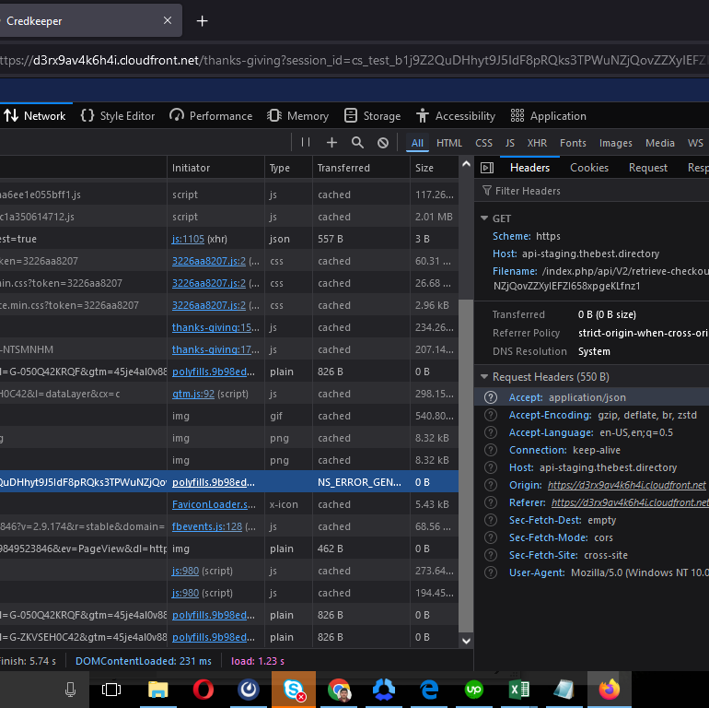Open gtm.js:92 initiator link
Viewport: 709px width, 708px height.
click(193, 394)
